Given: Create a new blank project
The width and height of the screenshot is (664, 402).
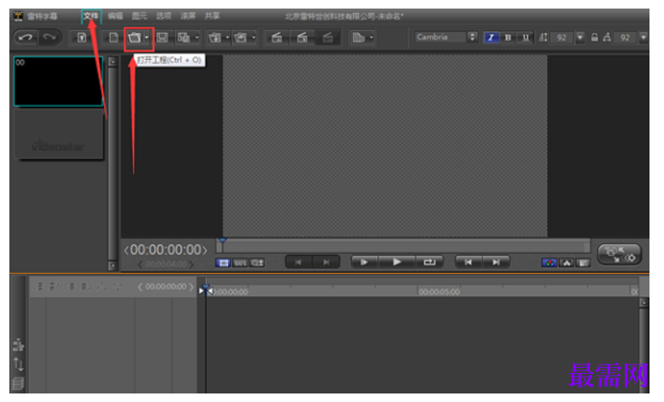Looking at the screenshot, I should pos(114,38).
